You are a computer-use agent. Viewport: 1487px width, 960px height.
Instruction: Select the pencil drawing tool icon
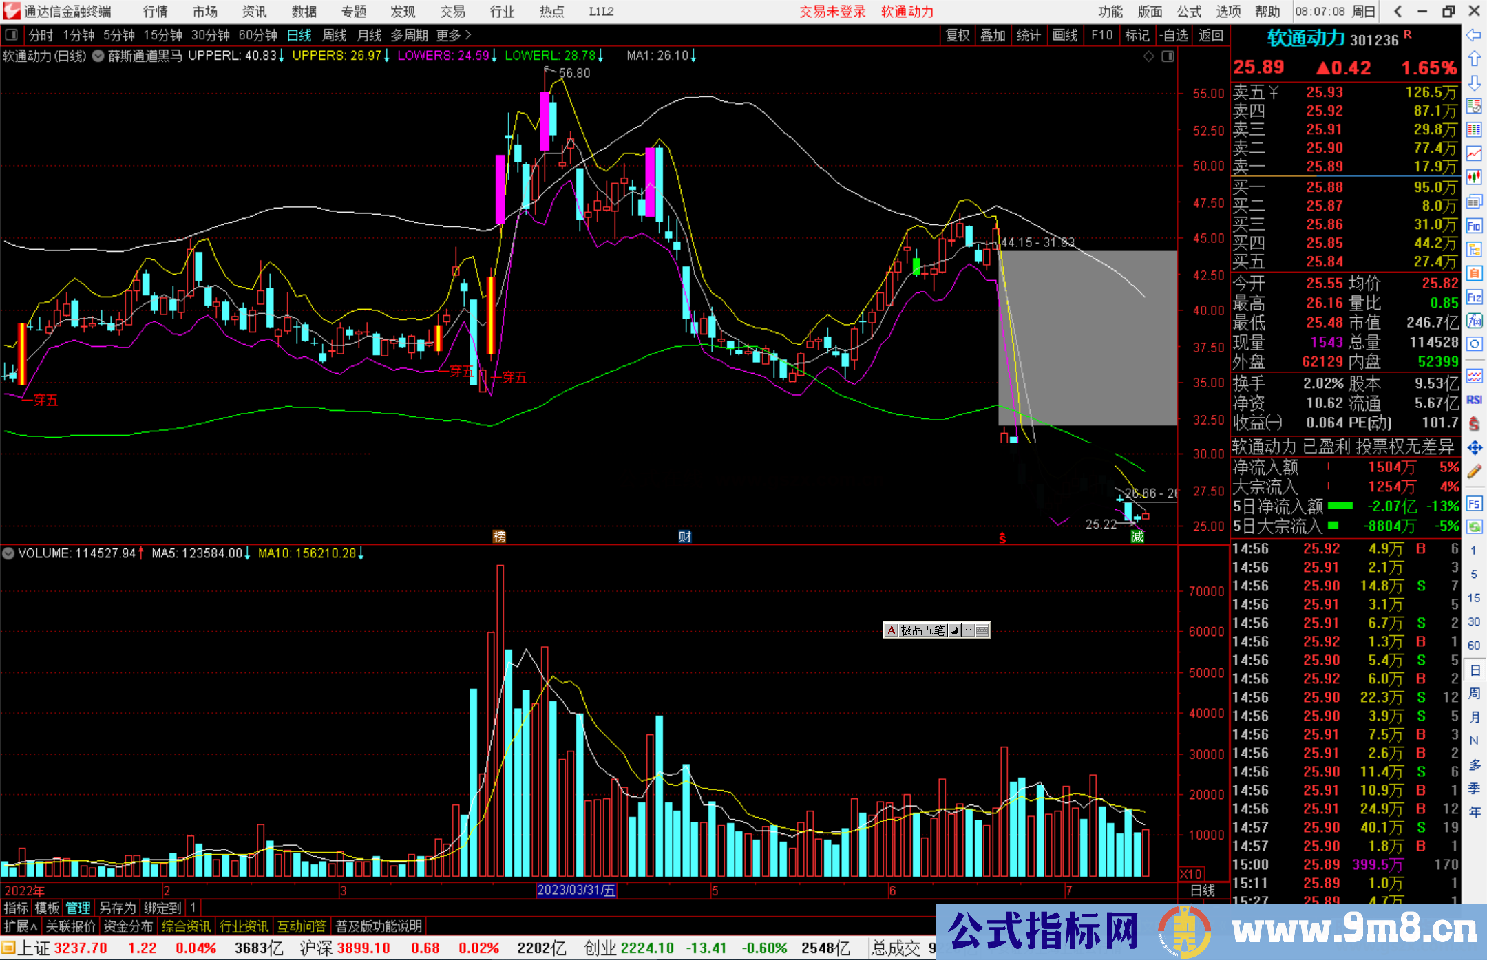pos(1474,471)
